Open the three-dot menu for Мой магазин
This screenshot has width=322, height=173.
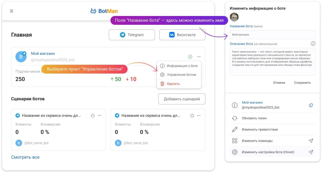pos(199,56)
